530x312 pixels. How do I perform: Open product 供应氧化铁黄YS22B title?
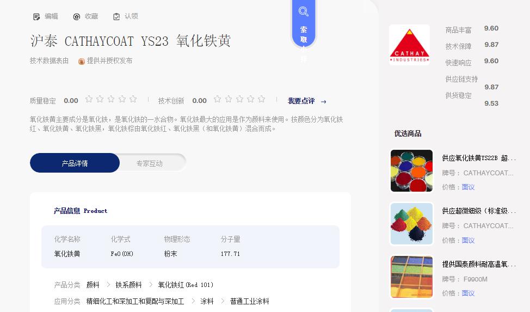(479, 158)
